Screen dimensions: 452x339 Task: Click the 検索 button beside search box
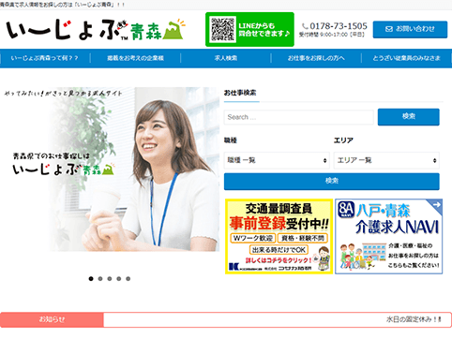[x=409, y=117]
